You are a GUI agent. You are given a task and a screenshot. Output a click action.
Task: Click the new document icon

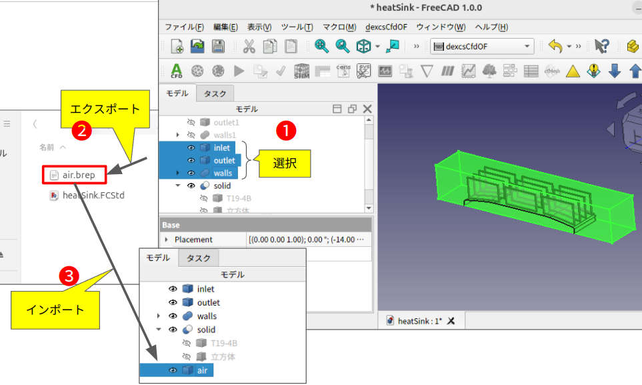177,46
